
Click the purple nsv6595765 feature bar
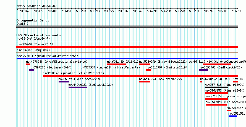203,70
